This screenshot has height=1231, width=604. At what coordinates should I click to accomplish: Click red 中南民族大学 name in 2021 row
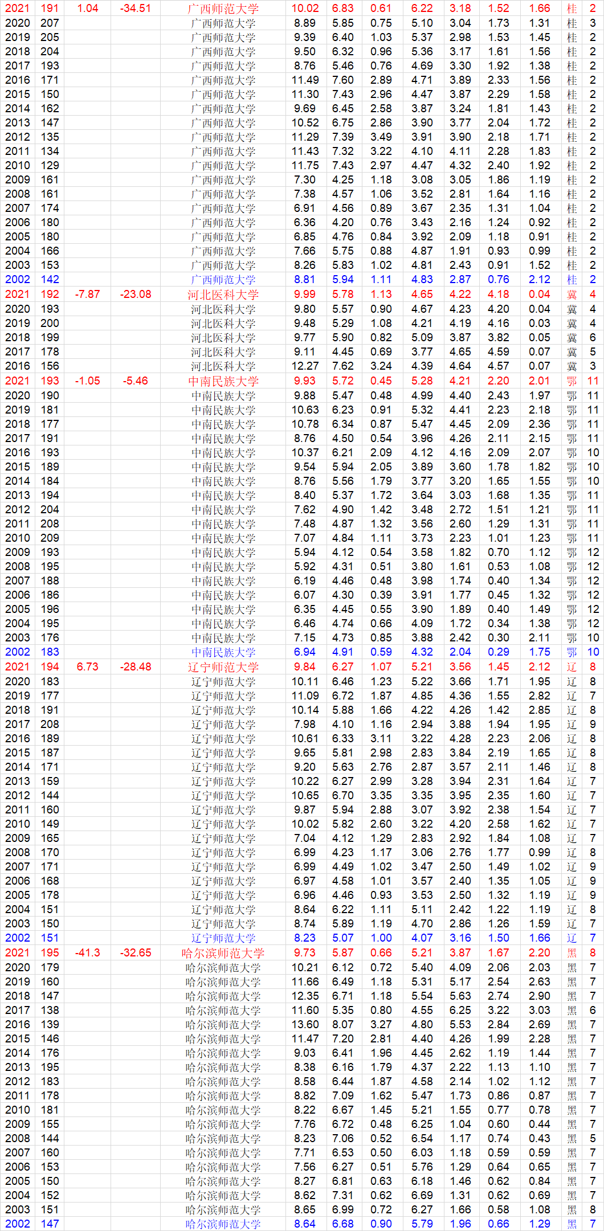point(223,381)
